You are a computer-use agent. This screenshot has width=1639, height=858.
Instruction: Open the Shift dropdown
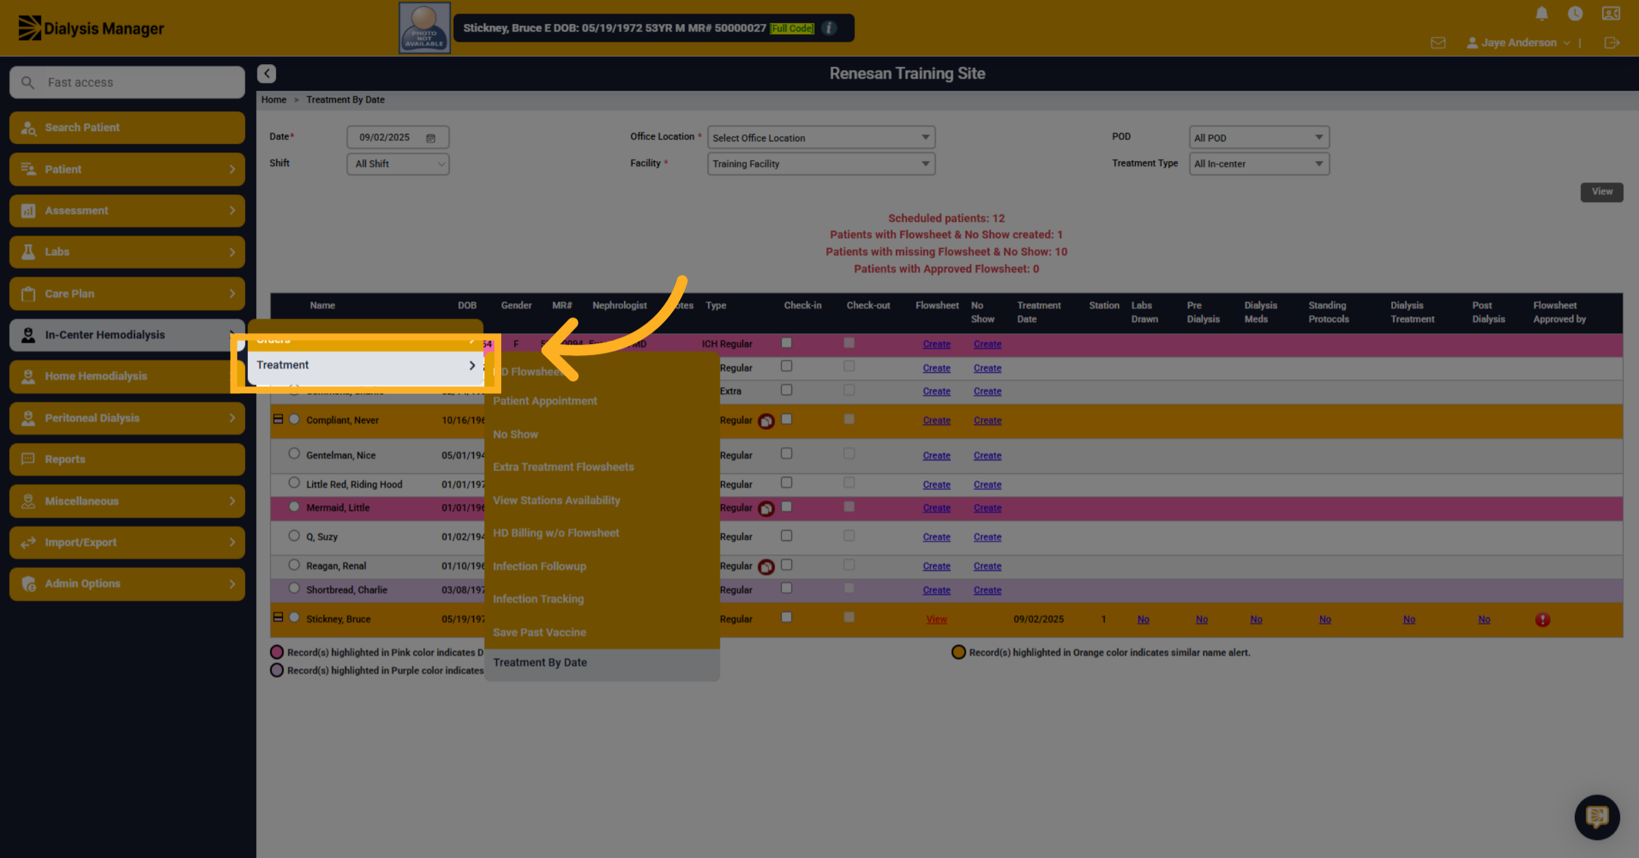coord(397,164)
